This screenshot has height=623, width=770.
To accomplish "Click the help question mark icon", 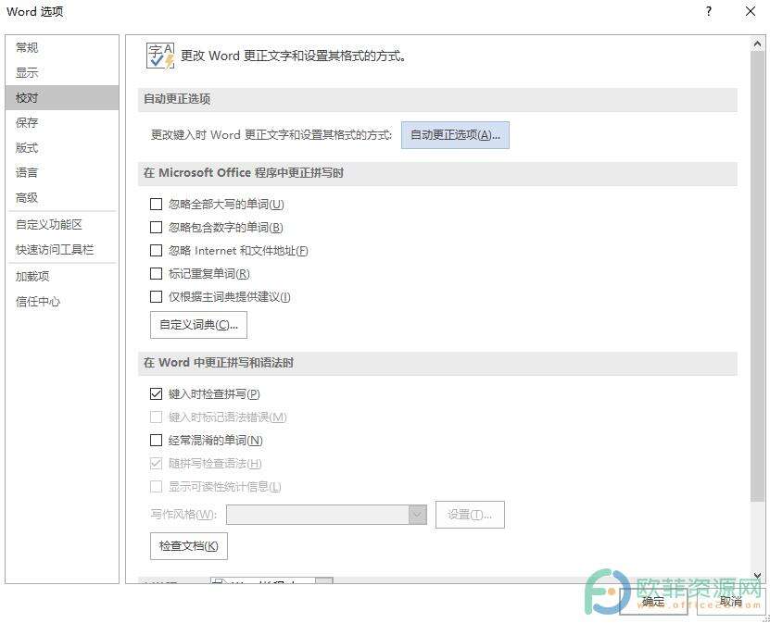I will click(708, 11).
